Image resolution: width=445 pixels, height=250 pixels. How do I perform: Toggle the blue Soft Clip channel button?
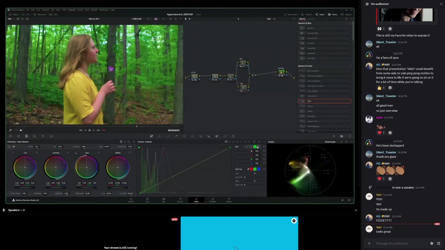[259, 169]
